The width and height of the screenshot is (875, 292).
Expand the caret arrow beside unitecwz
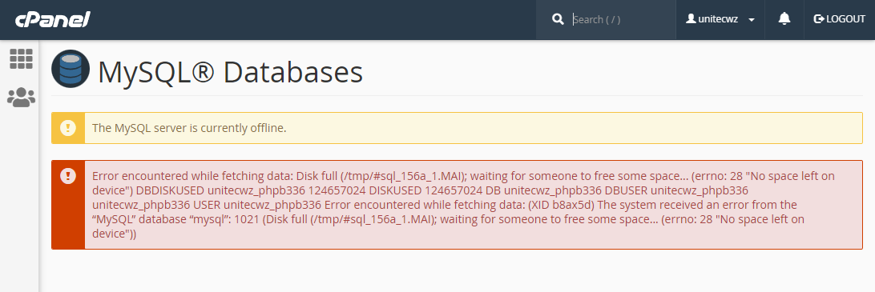pos(752,20)
